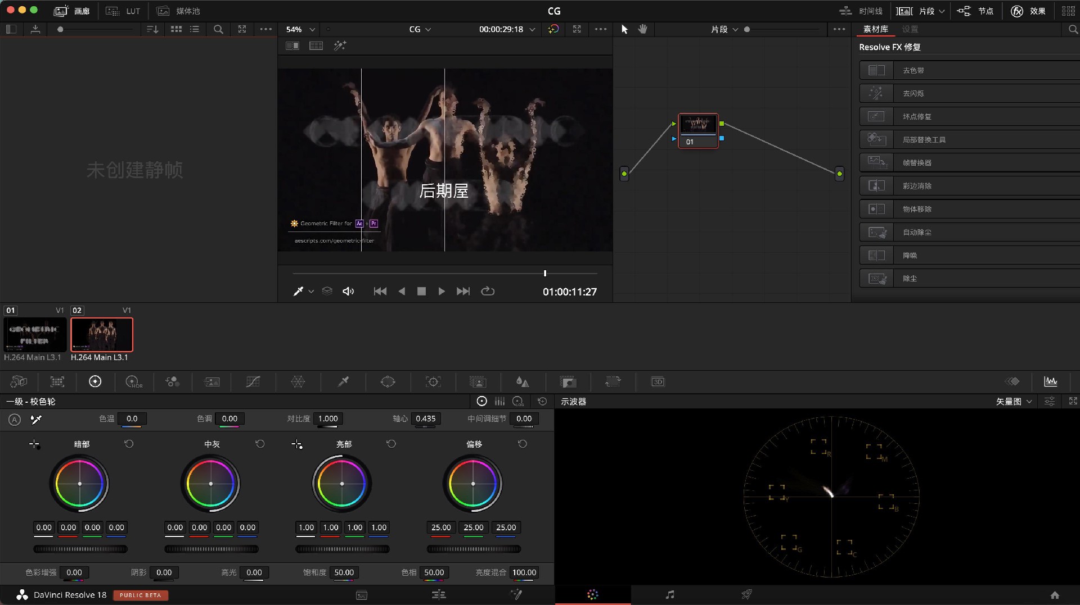1080x605 pixels.
Task: Open the 片段 node editor mode dropdown
Action: coord(724,29)
